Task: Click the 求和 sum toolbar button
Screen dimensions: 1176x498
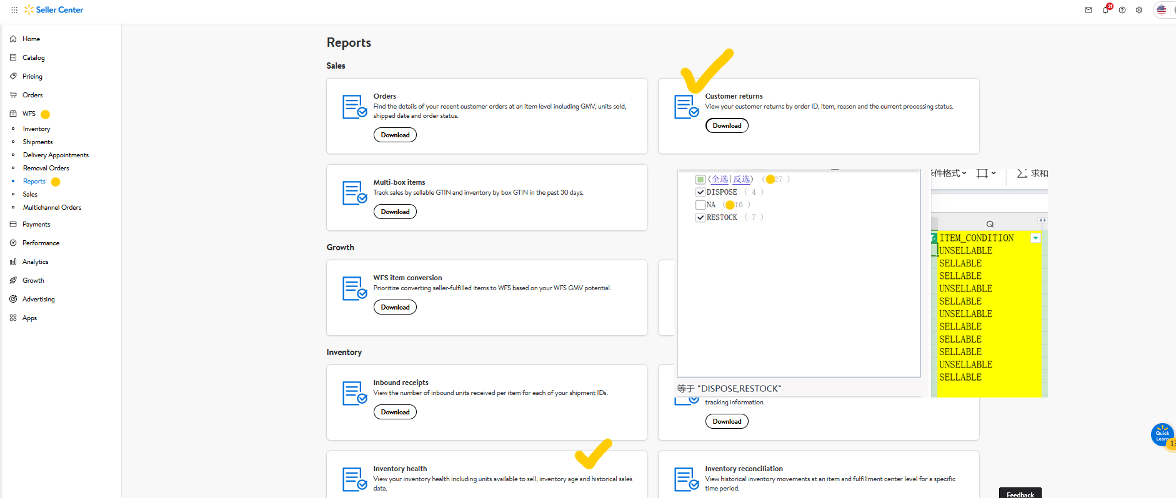Action: pos(1032,173)
